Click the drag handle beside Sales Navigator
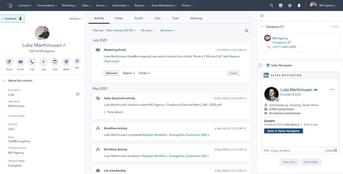Image resolution: width=343 pixels, height=174 pixels. [259, 65]
